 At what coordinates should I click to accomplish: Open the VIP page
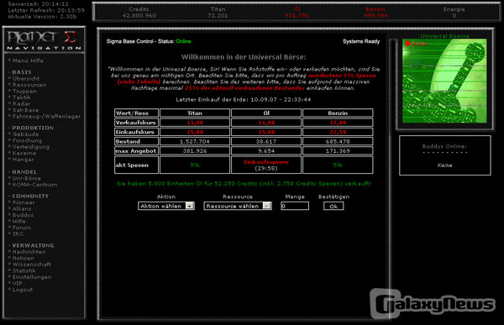18,283
